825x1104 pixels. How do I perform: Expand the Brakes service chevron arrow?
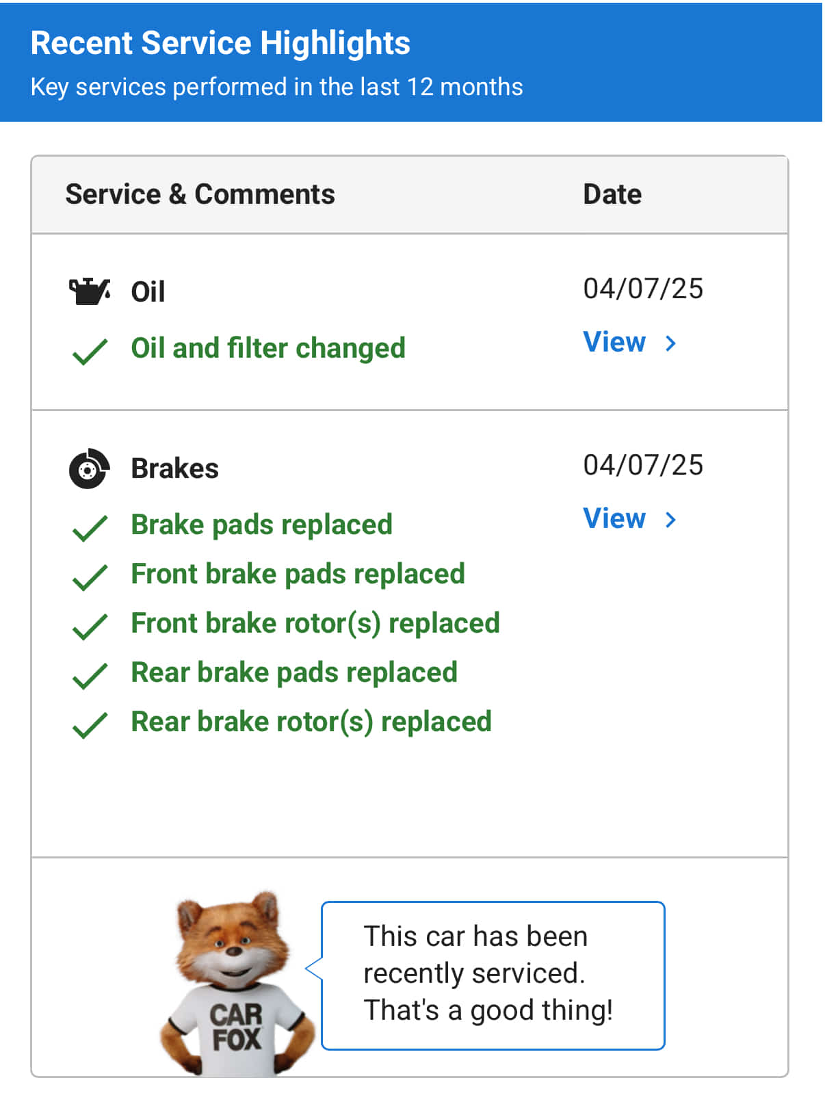[671, 520]
